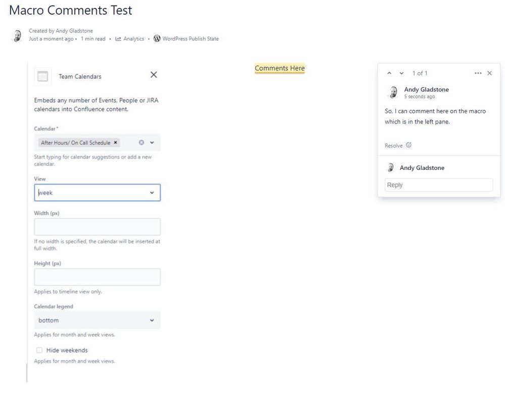Screen dimensions: 505x401
Task: Open Andy Gladstone author link
Action: point(74,31)
